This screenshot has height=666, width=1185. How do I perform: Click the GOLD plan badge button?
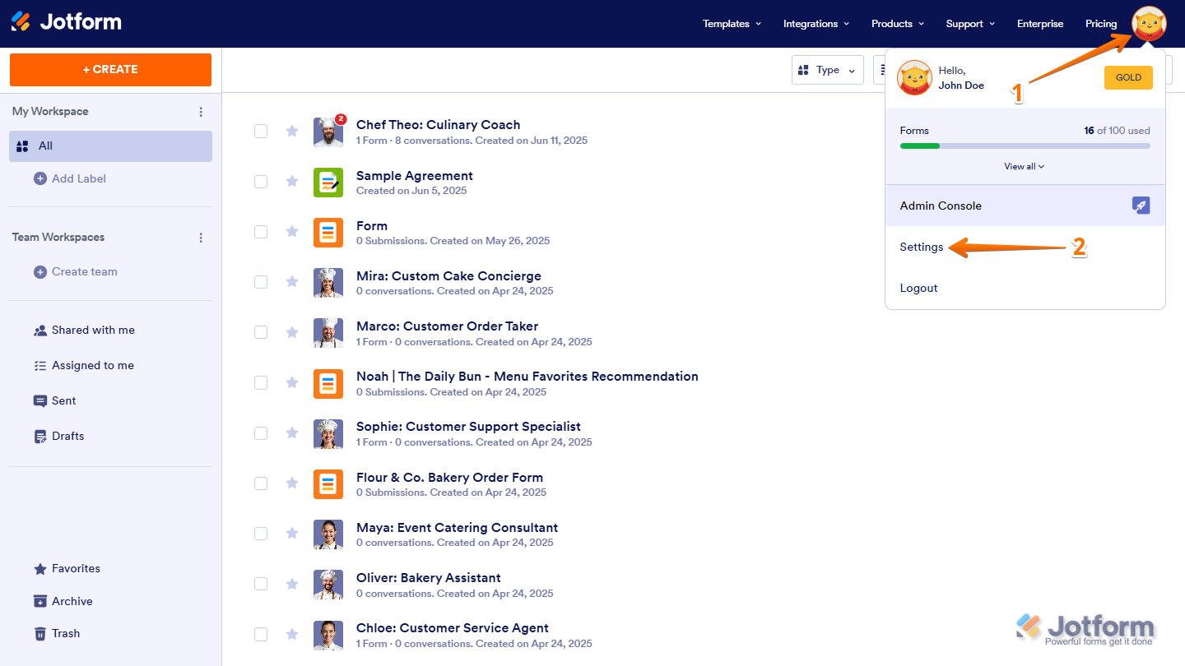tap(1128, 77)
